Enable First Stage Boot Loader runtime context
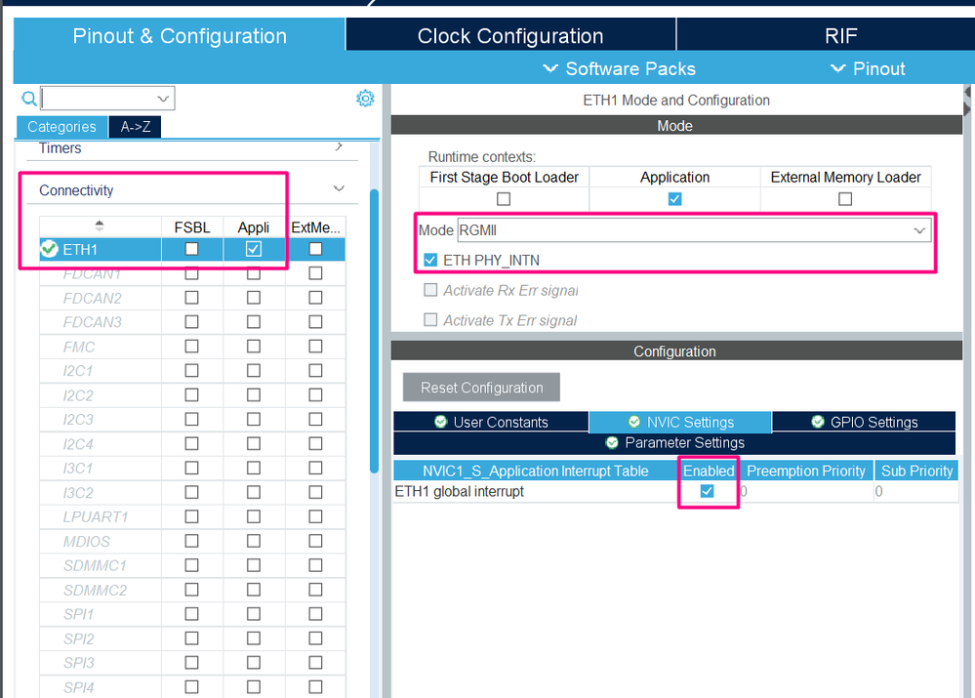The width and height of the screenshot is (975, 698). coord(504,199)
